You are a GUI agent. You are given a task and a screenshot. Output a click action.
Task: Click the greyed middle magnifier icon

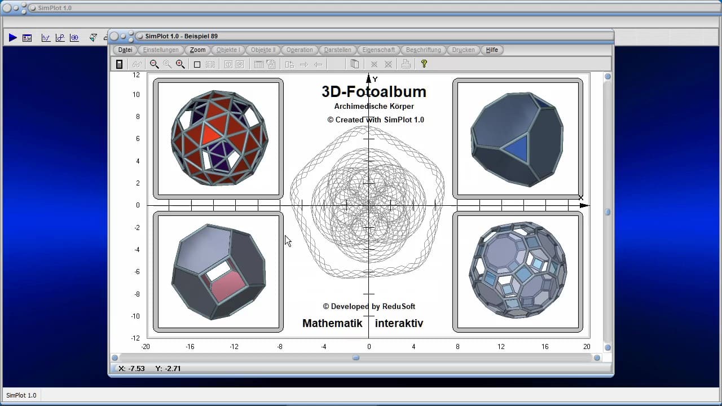pyautogui.click(x=167, y=64)
